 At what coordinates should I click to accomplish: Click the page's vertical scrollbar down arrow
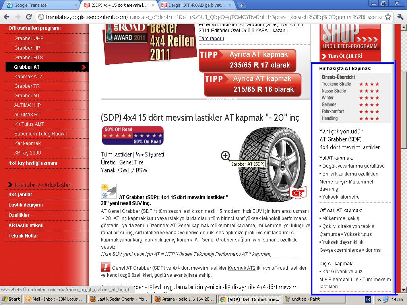pos(403,290)
